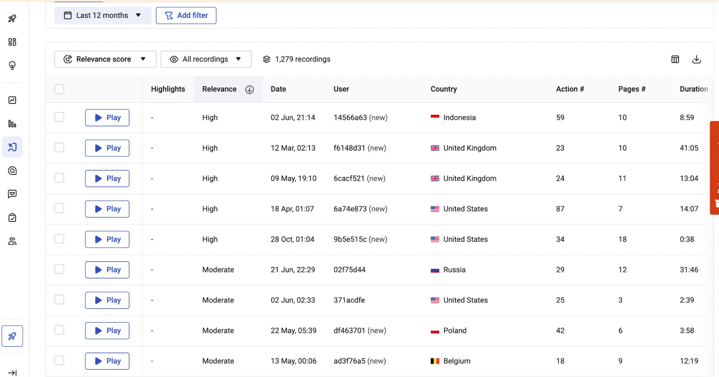Play the recording dated 12 Mar, 02:13
Image resolution: width=719 pixels, height=377 pixels.
[x=107, y=148]
